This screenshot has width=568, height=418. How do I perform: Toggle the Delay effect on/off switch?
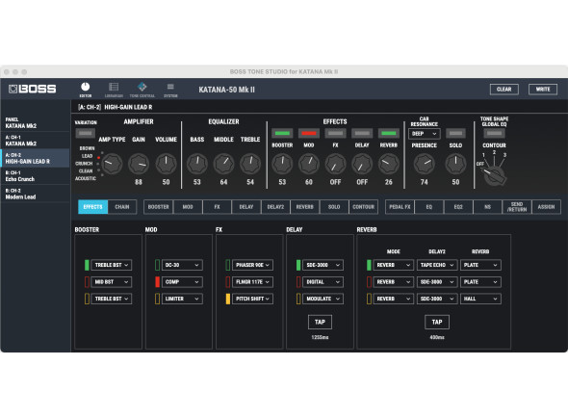pos(362,133)
